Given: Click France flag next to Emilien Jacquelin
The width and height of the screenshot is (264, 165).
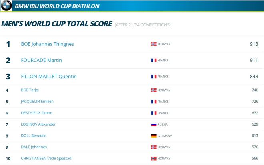Looking at the screenshot, I should pyautogui.click(x=154, y=102).
